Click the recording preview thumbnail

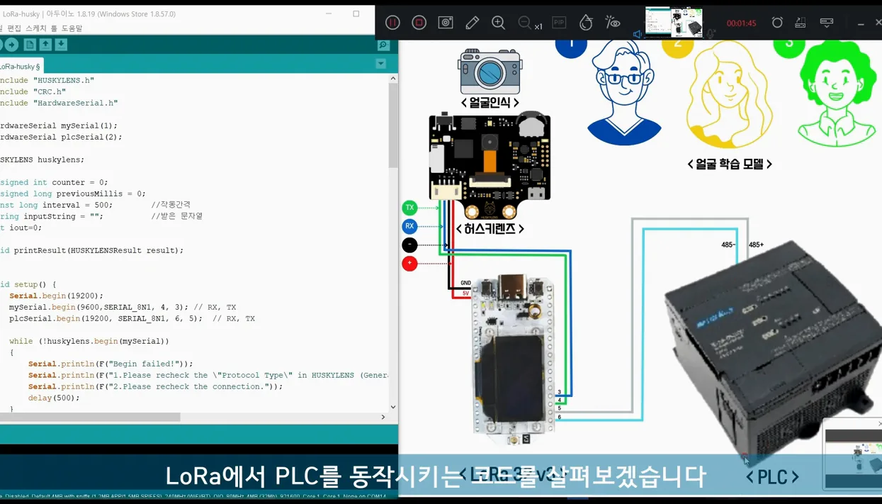[674, 22]
